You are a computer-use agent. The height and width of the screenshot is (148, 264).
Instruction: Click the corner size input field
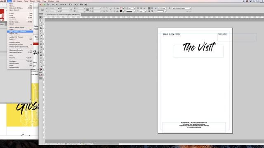(163, 8)
